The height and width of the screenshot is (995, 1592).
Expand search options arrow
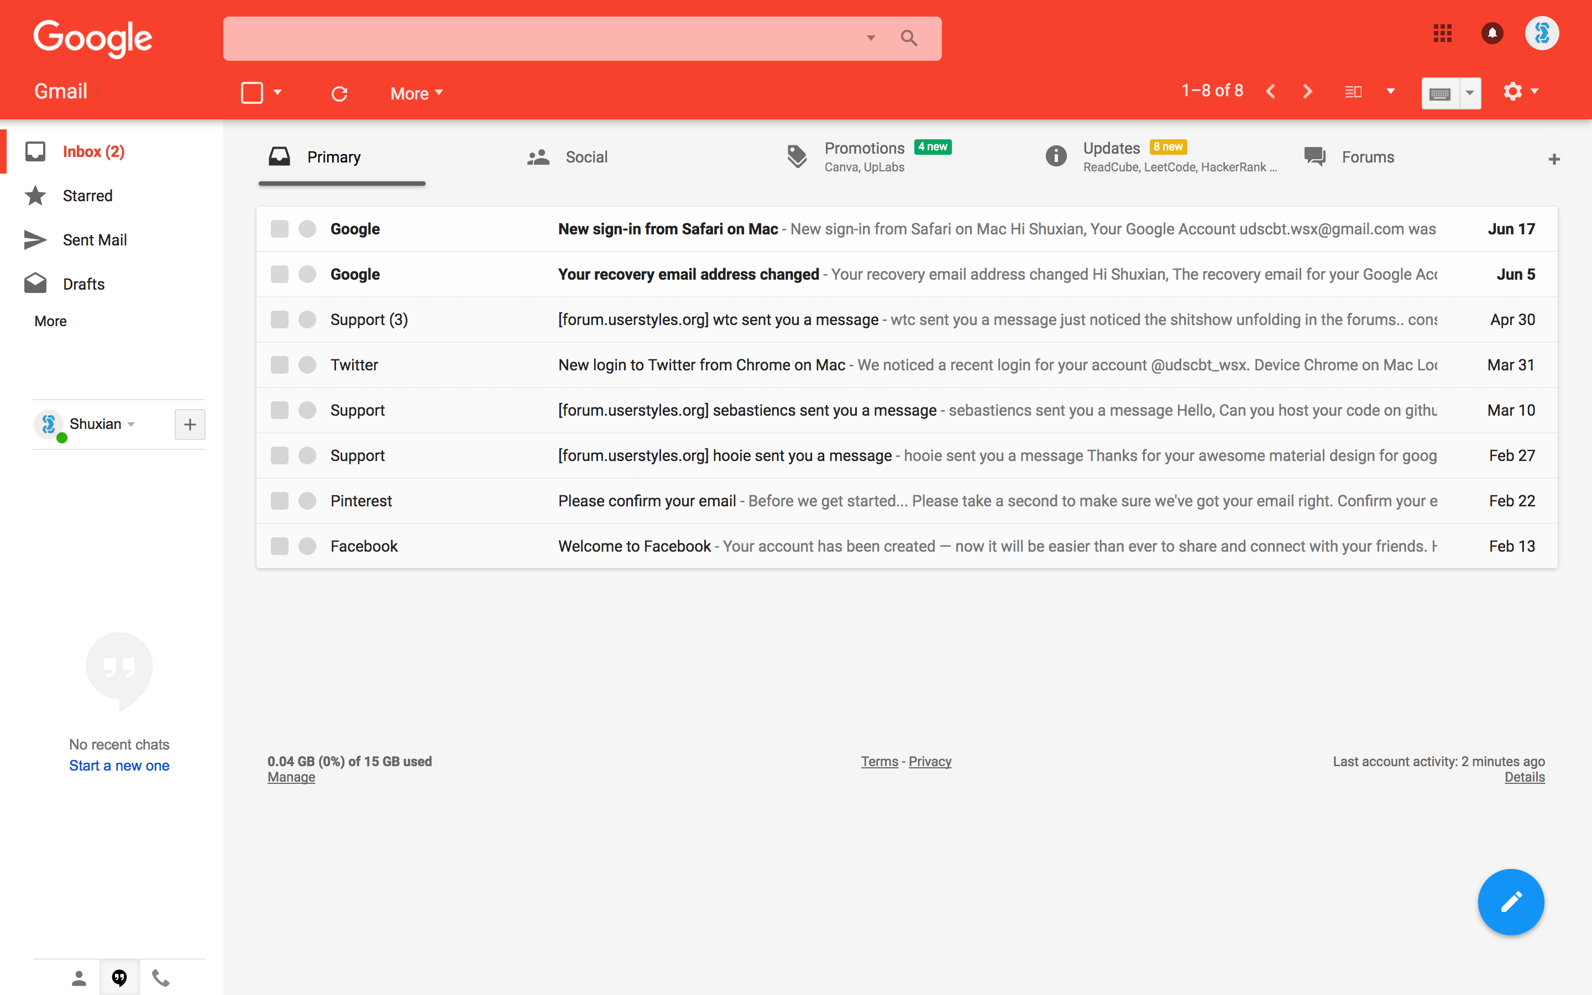point(871,38)
